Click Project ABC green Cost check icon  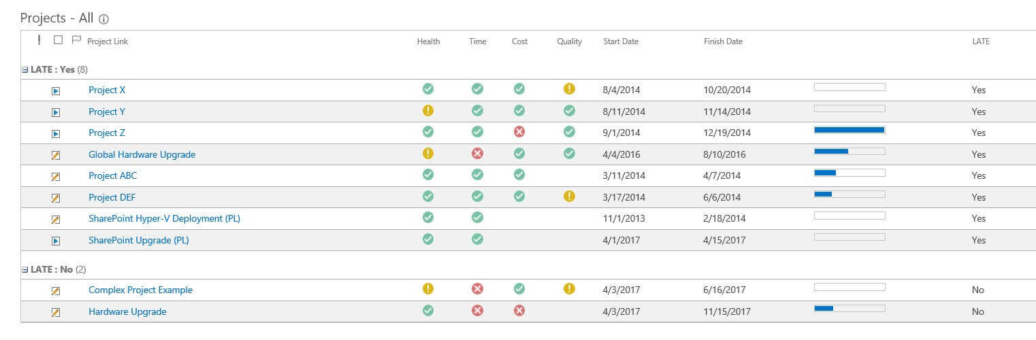click(x=519, y=174)
